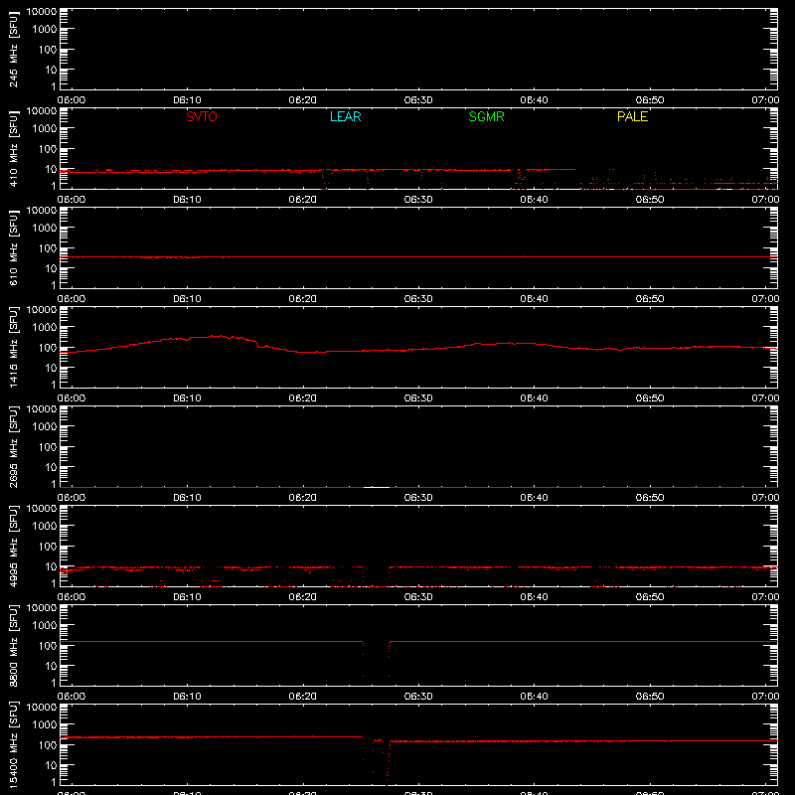
Task: Click the 100 label on 4995 MHz panel
Action: point(48,547)
